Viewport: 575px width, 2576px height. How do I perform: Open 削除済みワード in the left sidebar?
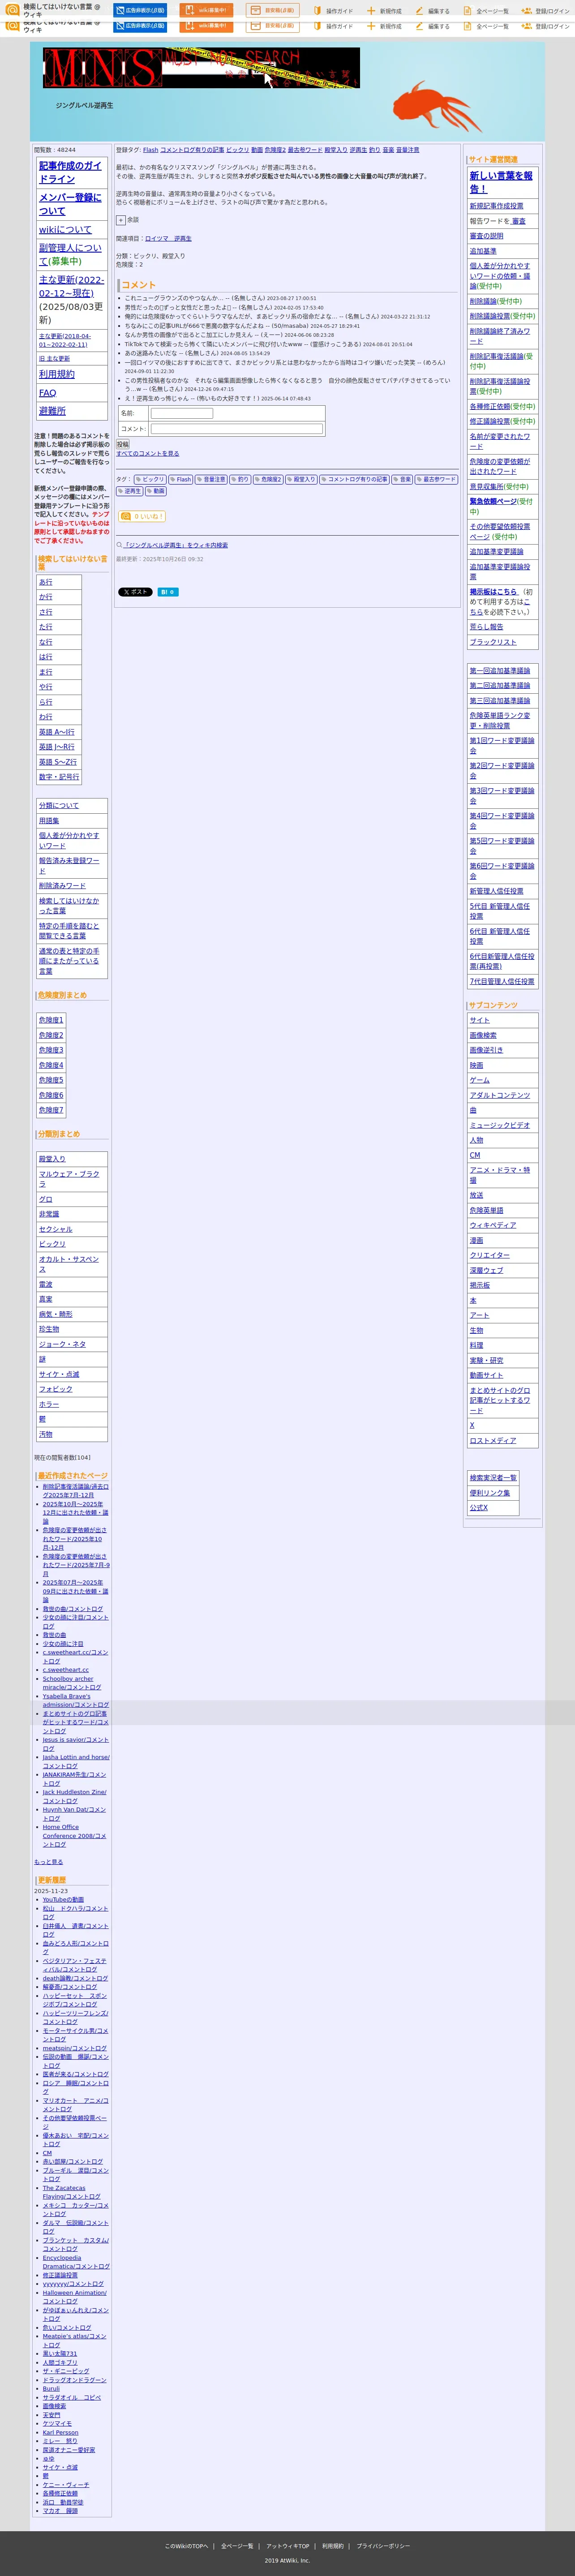(62, 886)
